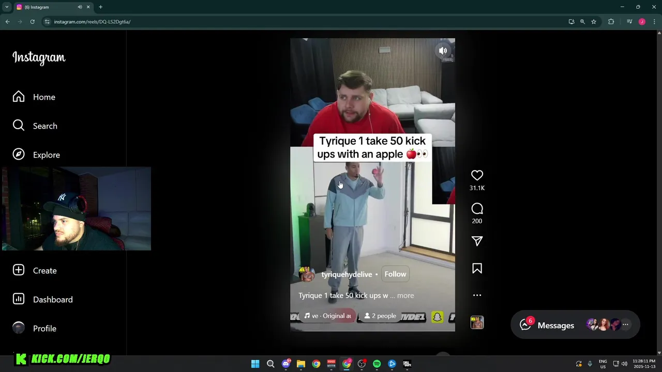
Task: Open Spotify from the taskbar
Action: pyautogui.click(x=377, y=364)
